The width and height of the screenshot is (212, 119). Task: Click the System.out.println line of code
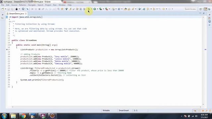pos(42,80)
